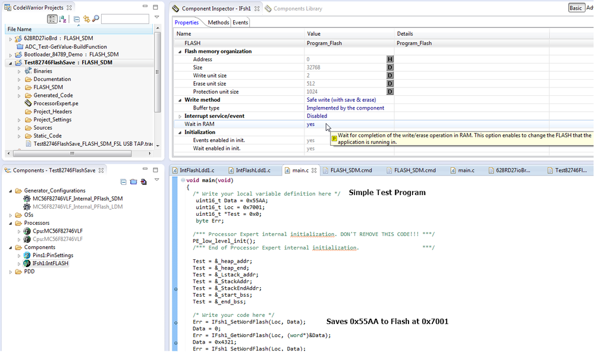The image size is (594, 352).
Task: Toggle Size display with the D format button
Action: (x=390, y=67)
